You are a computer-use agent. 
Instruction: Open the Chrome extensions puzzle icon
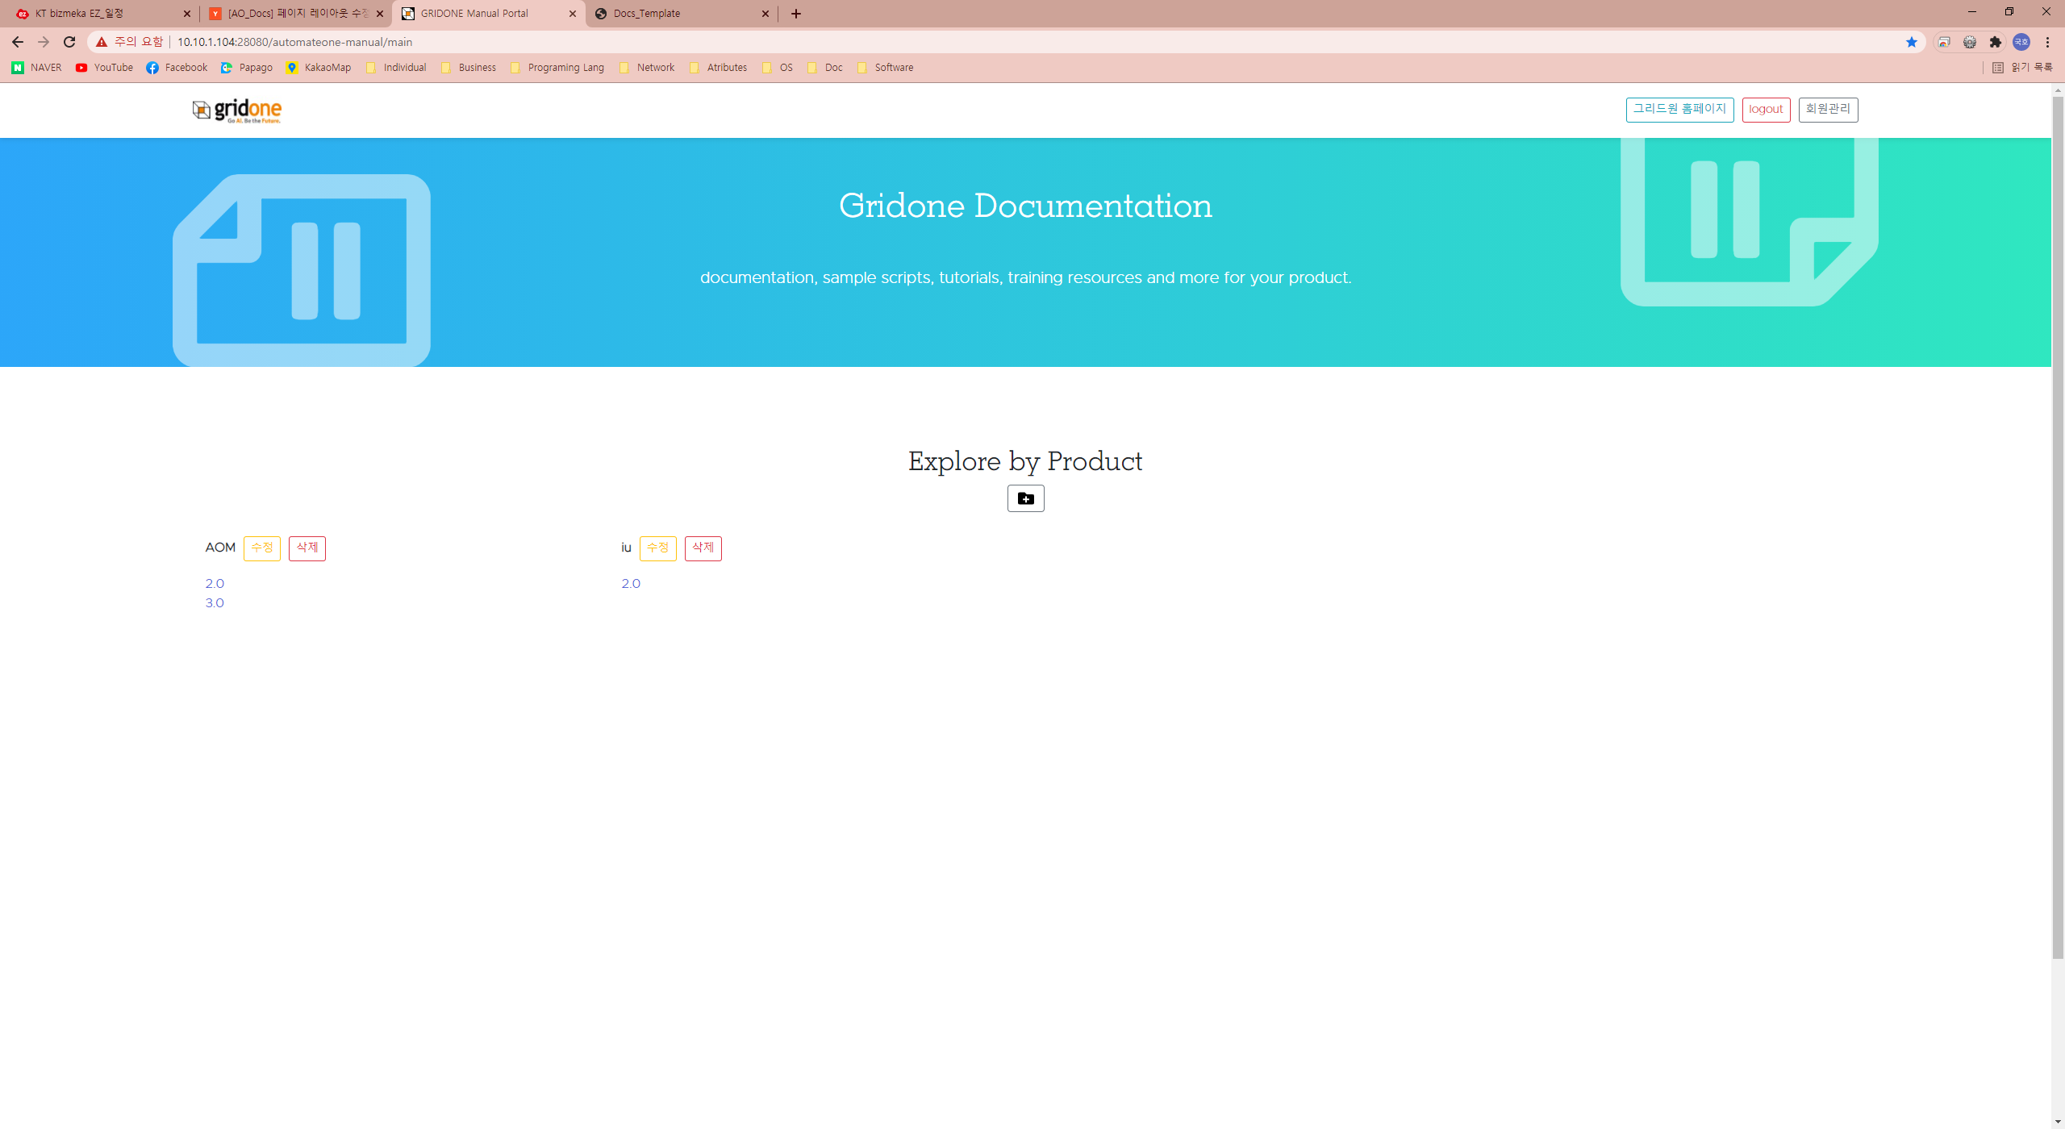tap(1995, 42)
